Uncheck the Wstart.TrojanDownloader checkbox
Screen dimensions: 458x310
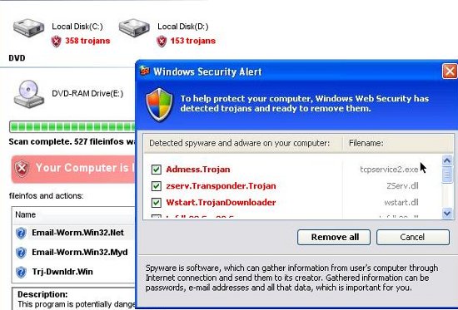[x=157, y=203]
